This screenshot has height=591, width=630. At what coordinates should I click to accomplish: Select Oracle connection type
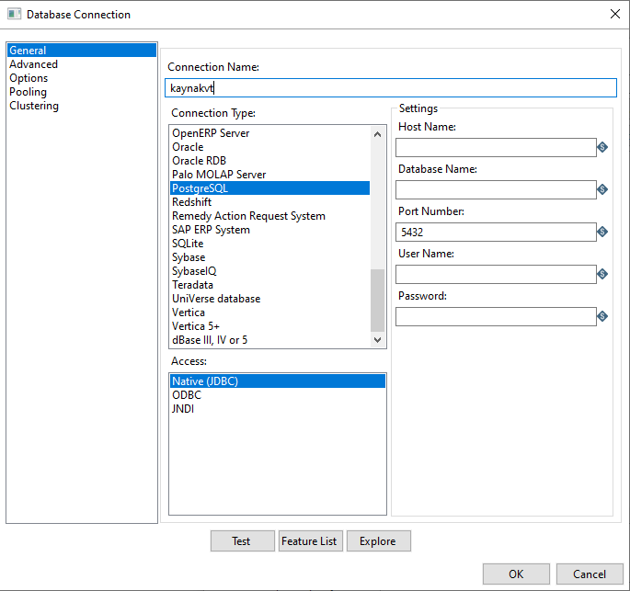point(269,147)
